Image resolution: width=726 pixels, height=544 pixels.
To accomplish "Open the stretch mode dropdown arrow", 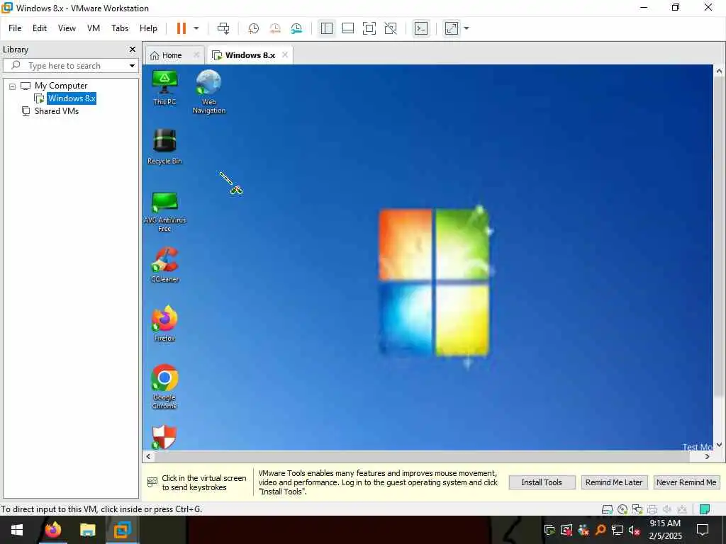I will 467,28.
